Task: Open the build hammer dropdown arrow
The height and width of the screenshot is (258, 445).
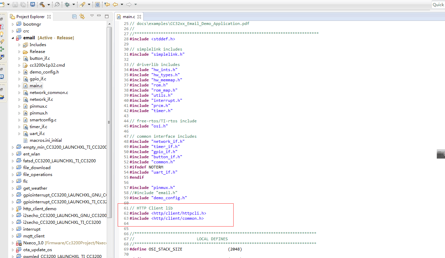Action: tap(49, 4)
